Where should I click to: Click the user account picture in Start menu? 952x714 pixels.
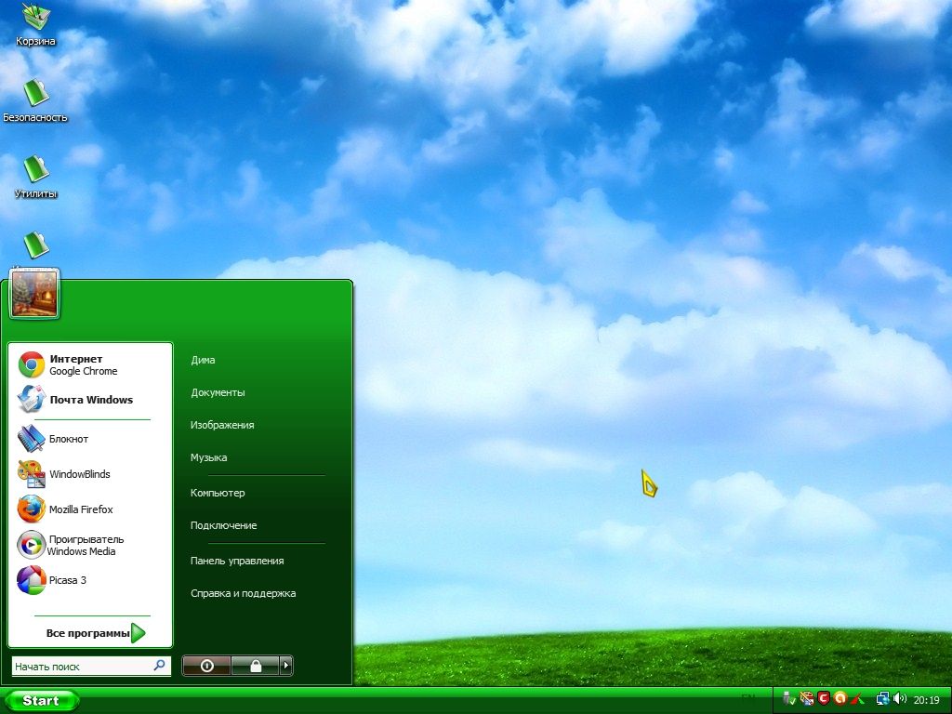coord(34,294)
